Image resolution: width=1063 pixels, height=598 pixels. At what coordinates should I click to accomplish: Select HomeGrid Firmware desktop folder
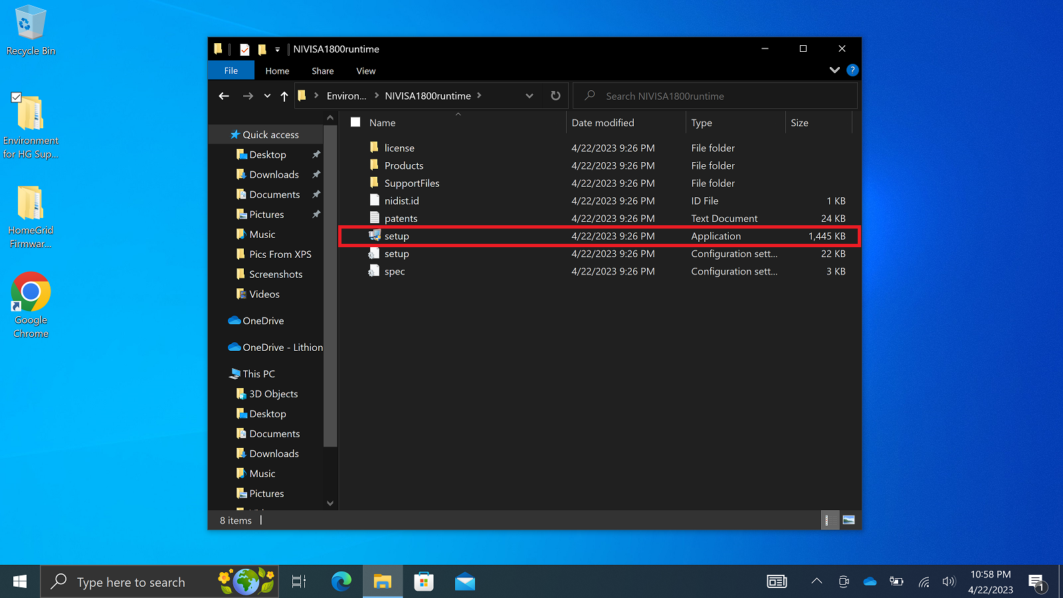(31, 217)
